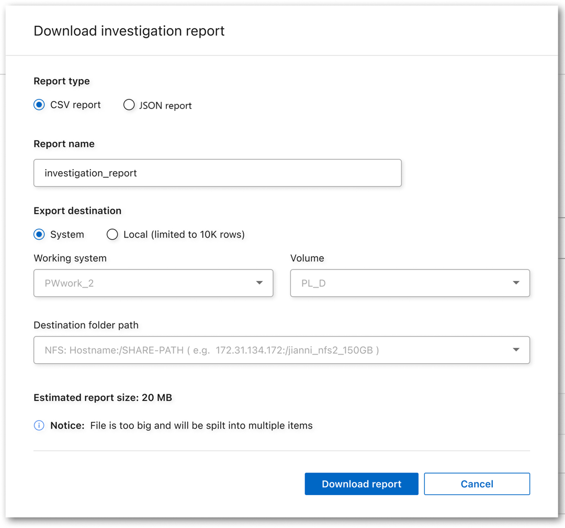Select System as the export destination
Image resolution: width=565 pixels, height=528 pixels.
[39, 234]
